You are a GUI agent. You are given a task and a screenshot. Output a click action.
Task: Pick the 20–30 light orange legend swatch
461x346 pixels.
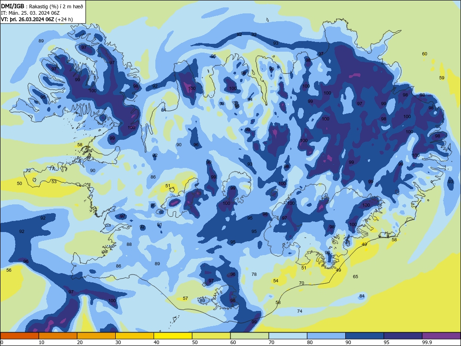pos(96,336)
